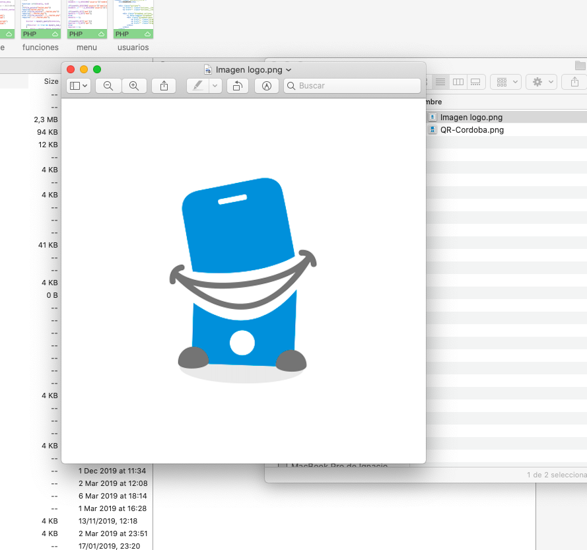Select the Imagen logo.png row in Finder
This screenshot has height=550, width=587.
point(506,117)
